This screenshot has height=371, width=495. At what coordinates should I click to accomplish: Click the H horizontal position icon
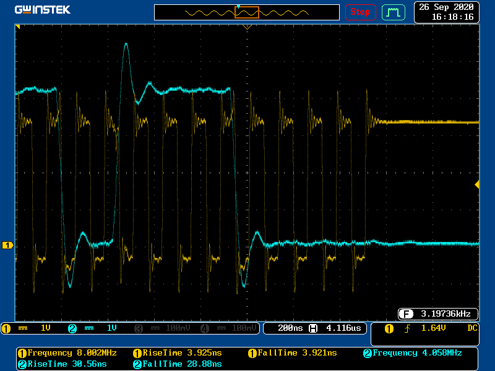click(x=314, y=328)
